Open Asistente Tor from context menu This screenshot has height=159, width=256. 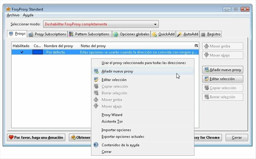[143, 121]
